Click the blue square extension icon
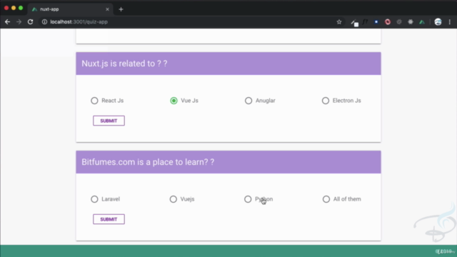457x257 pixels. pyautogui.click(x=376, y=22)
